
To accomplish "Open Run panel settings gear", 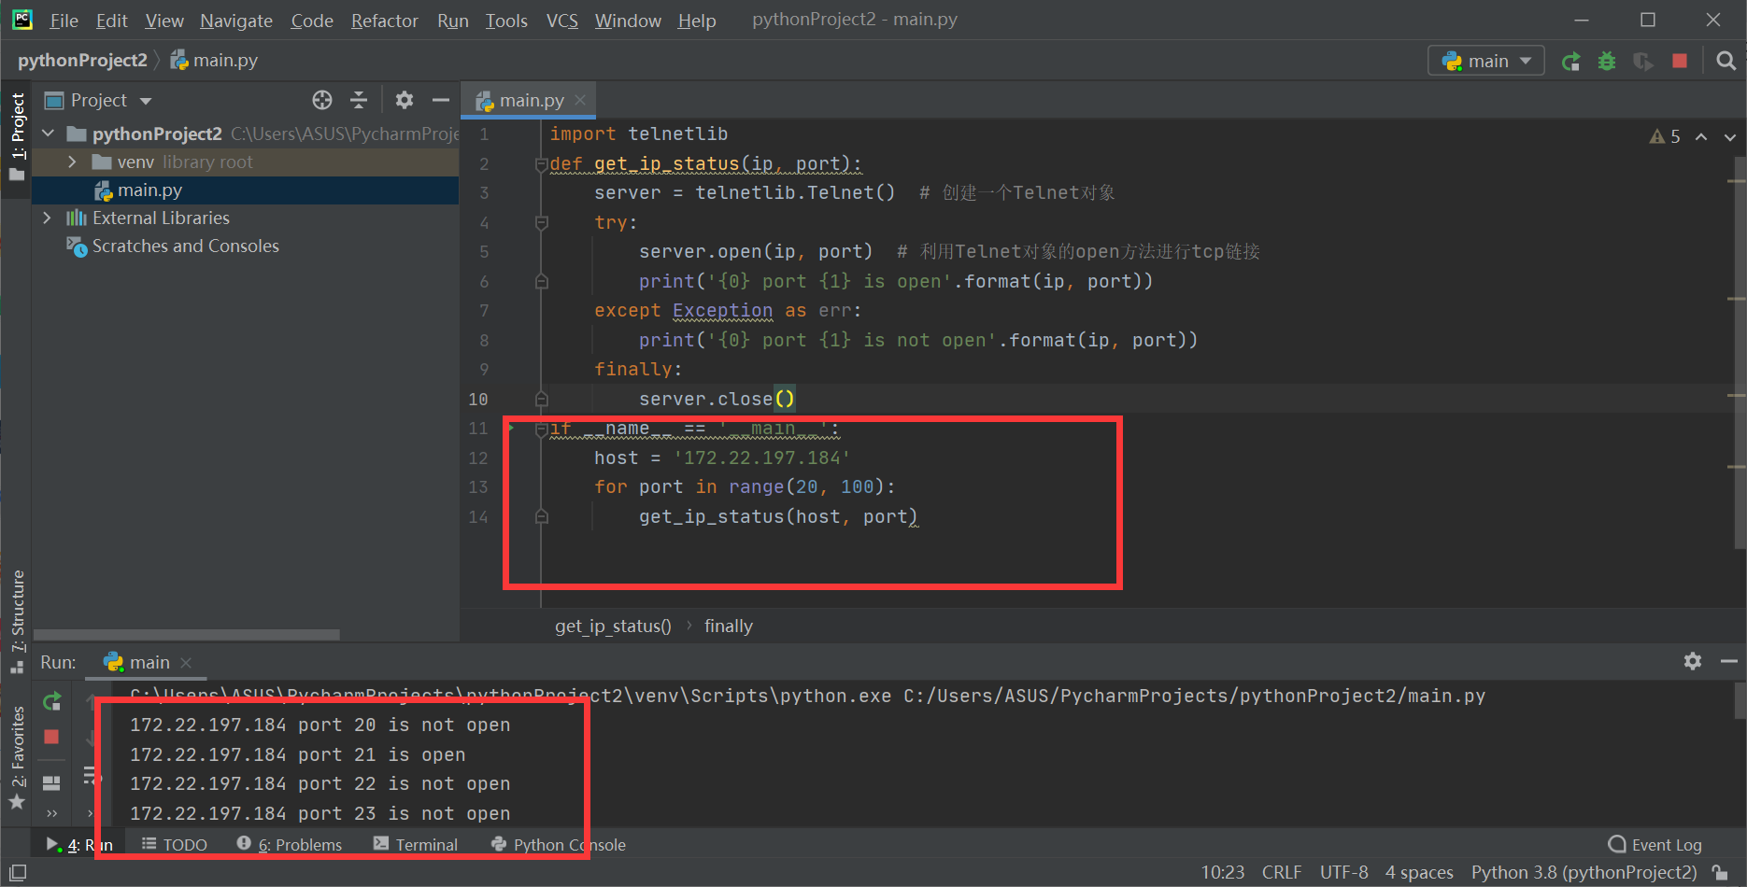I will point(1693,661).
